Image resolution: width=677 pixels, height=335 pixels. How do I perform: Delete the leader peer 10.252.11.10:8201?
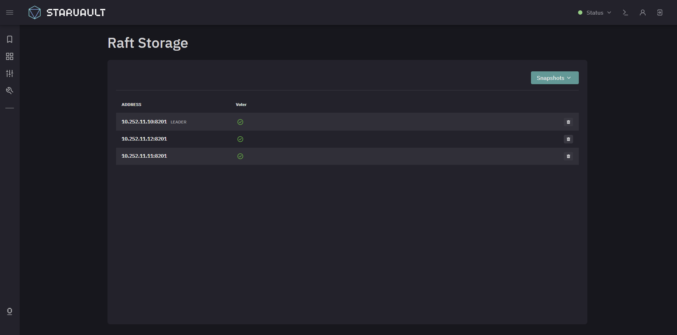(x=568, y=122)
